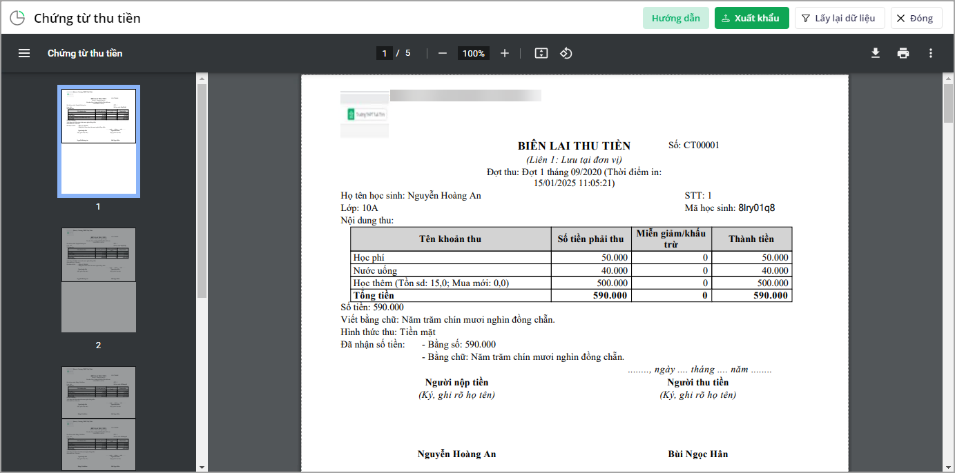The image size is (955, 473).
Task: Close the dialog with Đóng button
Action: pos(916,18)
